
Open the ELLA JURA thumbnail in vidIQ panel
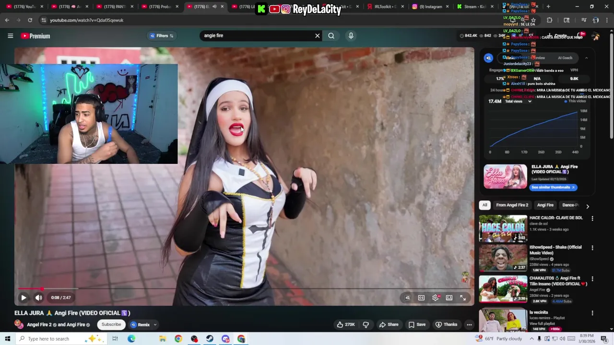[x=505, y=176]
